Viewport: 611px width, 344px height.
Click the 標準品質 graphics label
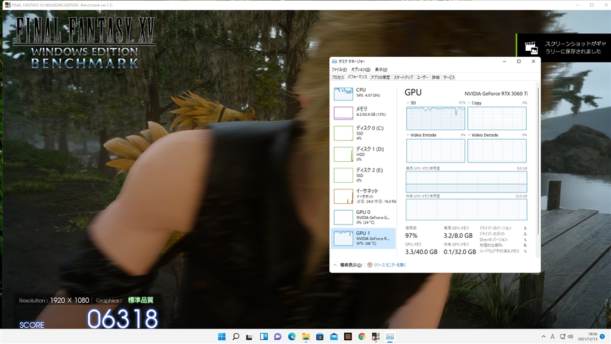[x=141, y=300]
